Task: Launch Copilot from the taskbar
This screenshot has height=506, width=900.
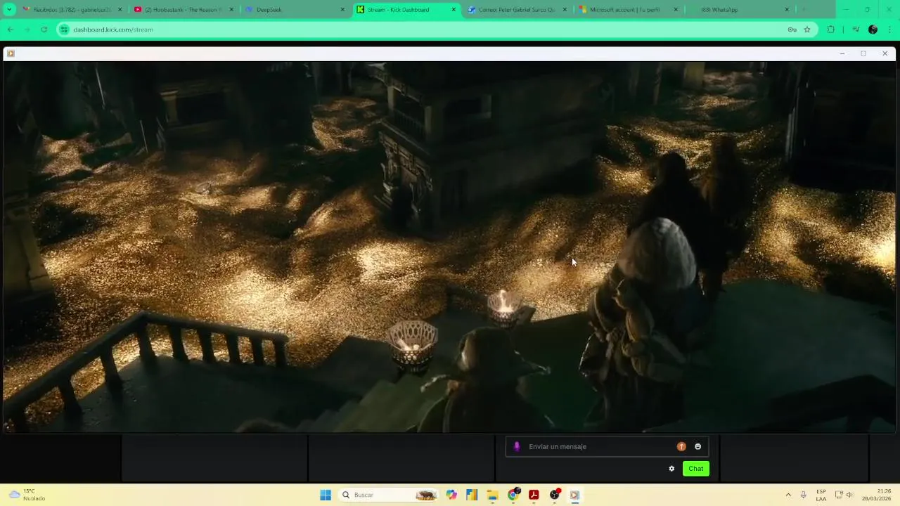Action: pos(451,495)
